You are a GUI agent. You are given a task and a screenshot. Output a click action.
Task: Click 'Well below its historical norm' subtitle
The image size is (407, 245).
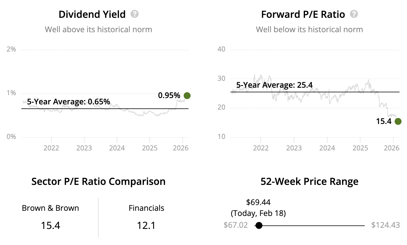[x=309, y=29]
